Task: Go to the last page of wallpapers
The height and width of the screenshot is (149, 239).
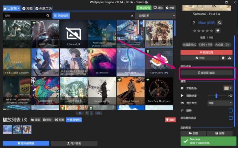Action: coord(99,113)
